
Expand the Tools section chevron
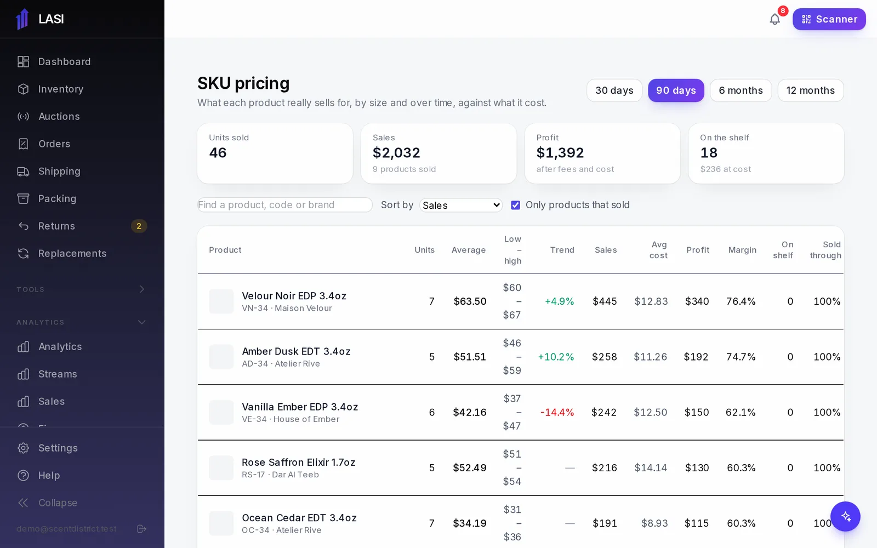click(142, 289)
